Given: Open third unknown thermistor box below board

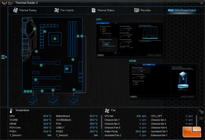Looking at the screenshot, I should [73, 100].
